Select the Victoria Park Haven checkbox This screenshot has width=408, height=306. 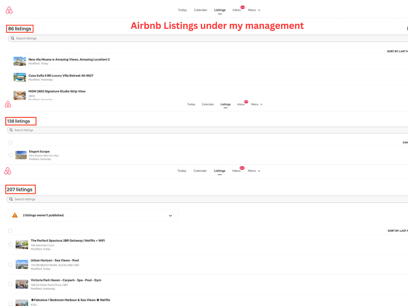coord(11,284)
